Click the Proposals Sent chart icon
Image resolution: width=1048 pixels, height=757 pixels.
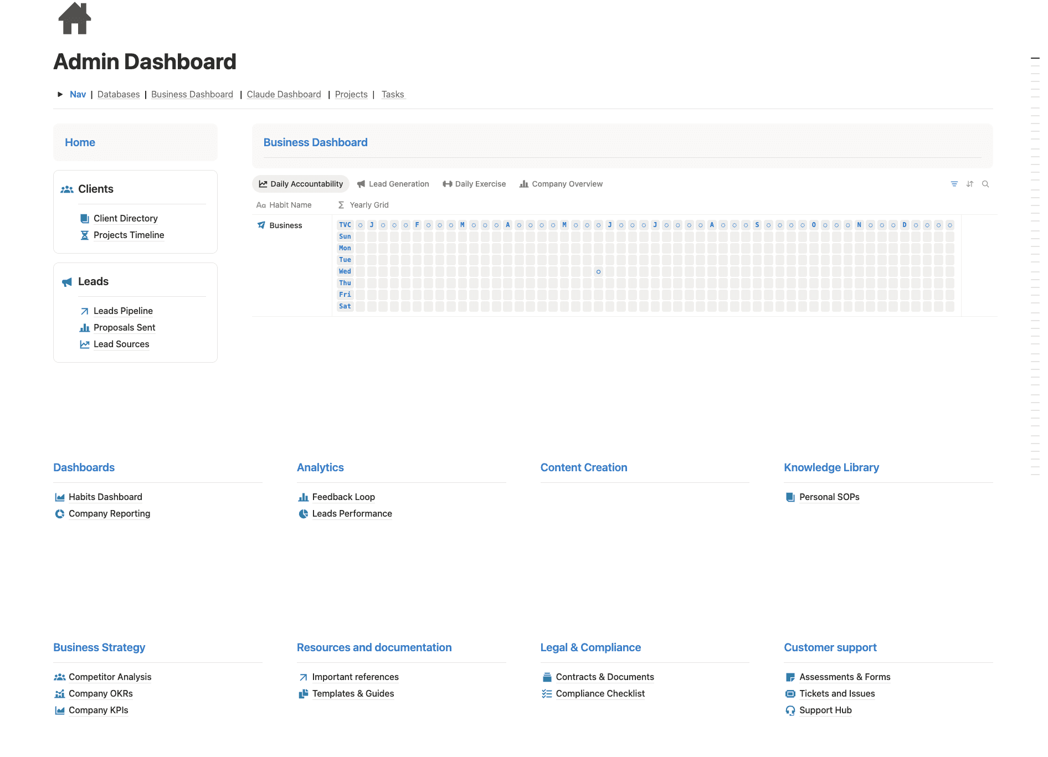tap(85, 327)
